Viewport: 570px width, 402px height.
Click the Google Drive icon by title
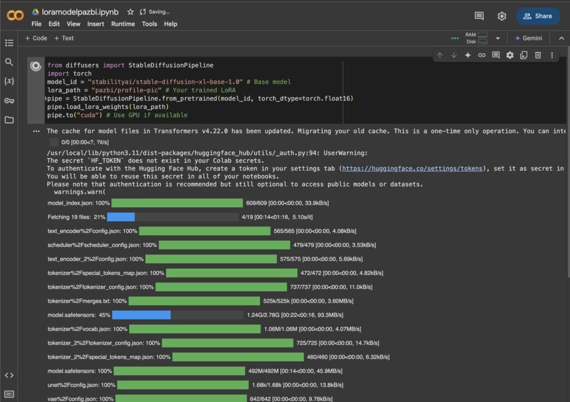coord(35,12)
